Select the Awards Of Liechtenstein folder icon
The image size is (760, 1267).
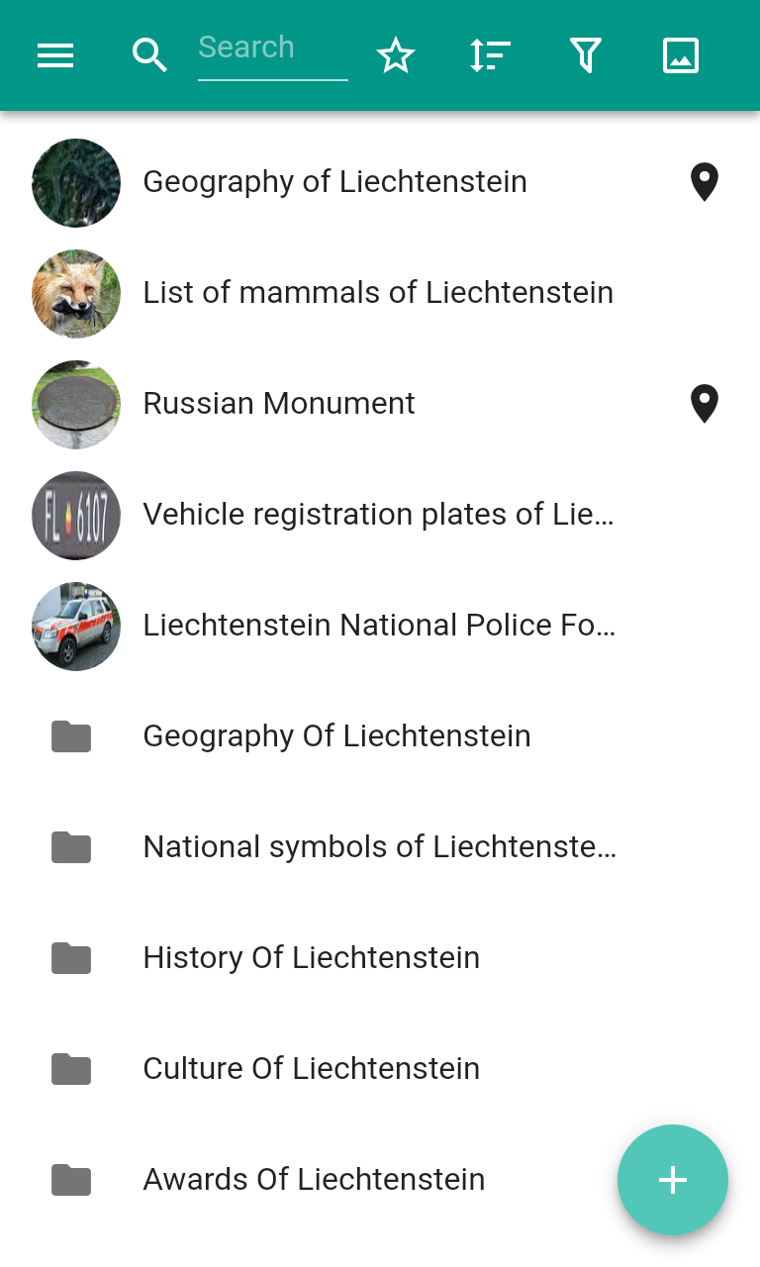71,1180
